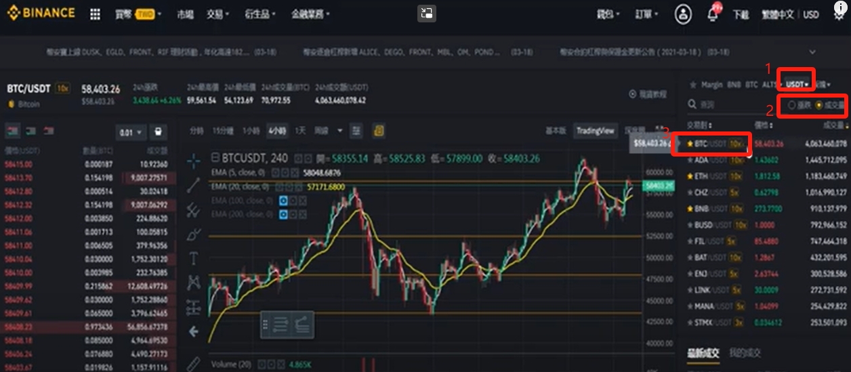Click the search magnifier in market list
851x372 pixels.
[692, 104]
